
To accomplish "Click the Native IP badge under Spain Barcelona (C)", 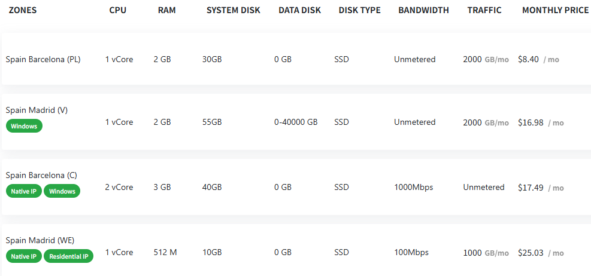I will click(24, 191).
